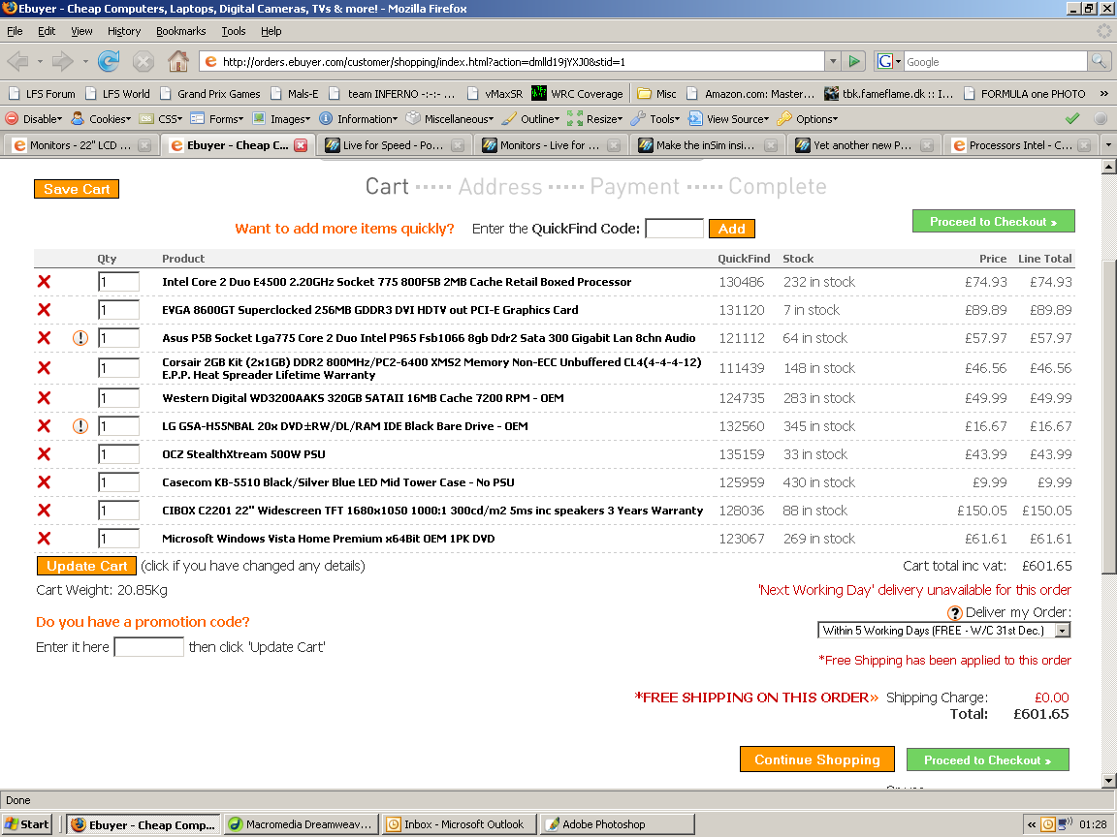
Task: Open delivery option 'Within 5 Working Days' dropdown
Action: [x=943, y=631]
